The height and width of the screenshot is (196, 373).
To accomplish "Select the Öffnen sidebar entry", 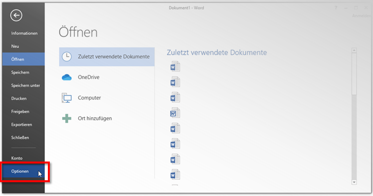I will coord(24,59).
